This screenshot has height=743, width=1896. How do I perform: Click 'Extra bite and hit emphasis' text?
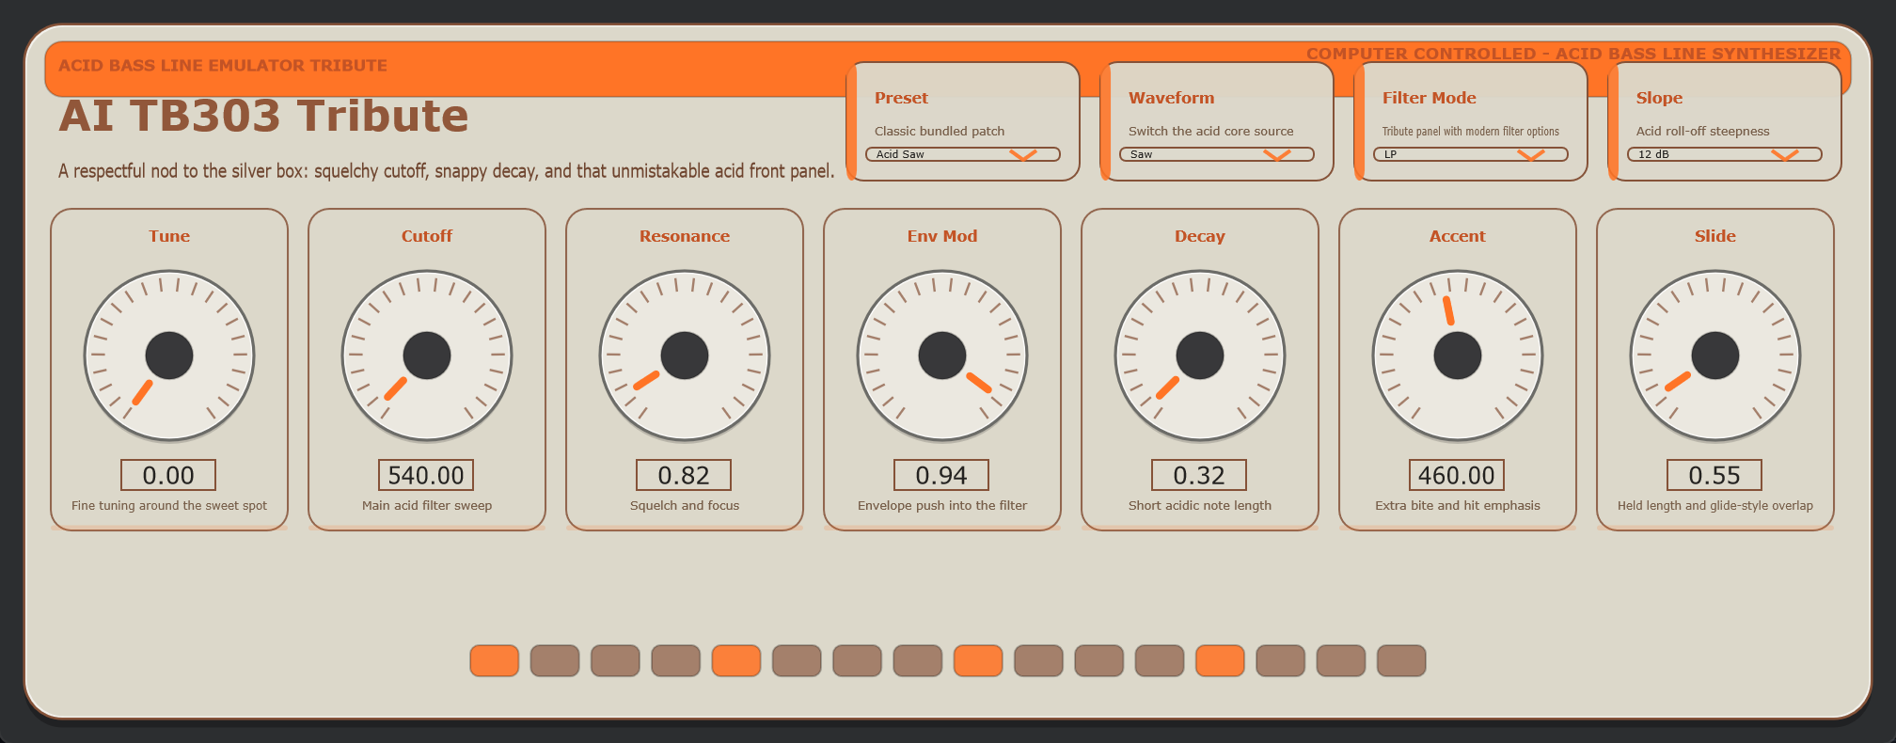pos(1458,506)
